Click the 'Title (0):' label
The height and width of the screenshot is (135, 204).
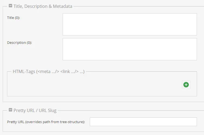(x=14, y=18)
